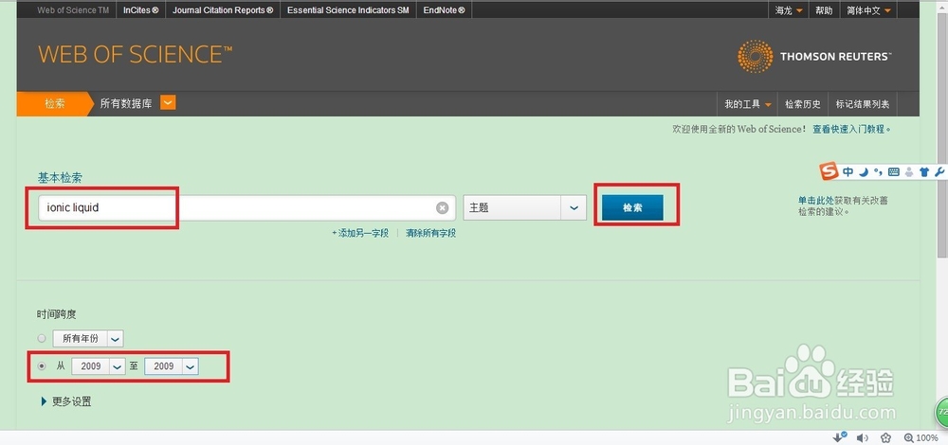Open Journal Citation Reports top tab
The width and height of the screenshot is (948, 445).
pos(223,10)
